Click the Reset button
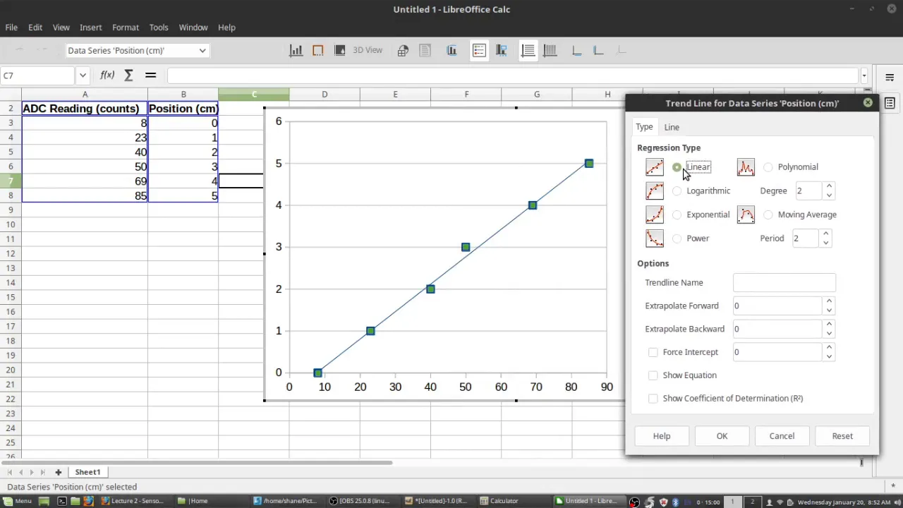 (x=842, y=436)
